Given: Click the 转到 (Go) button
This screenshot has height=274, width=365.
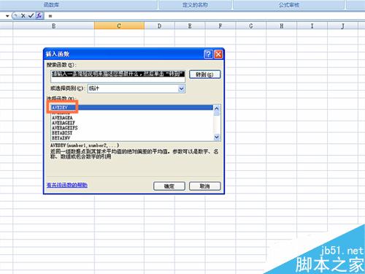Looking at the screenshot, I should (x=205, y=75).
